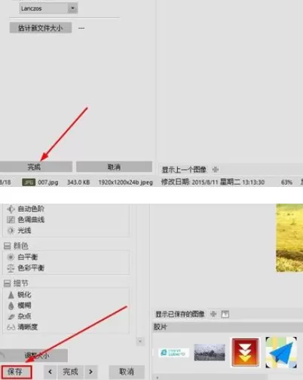Viewport: 303px width, 380px height.
Task: Click the 胶片 filmstrip header
Action: (x=161, y=326)
